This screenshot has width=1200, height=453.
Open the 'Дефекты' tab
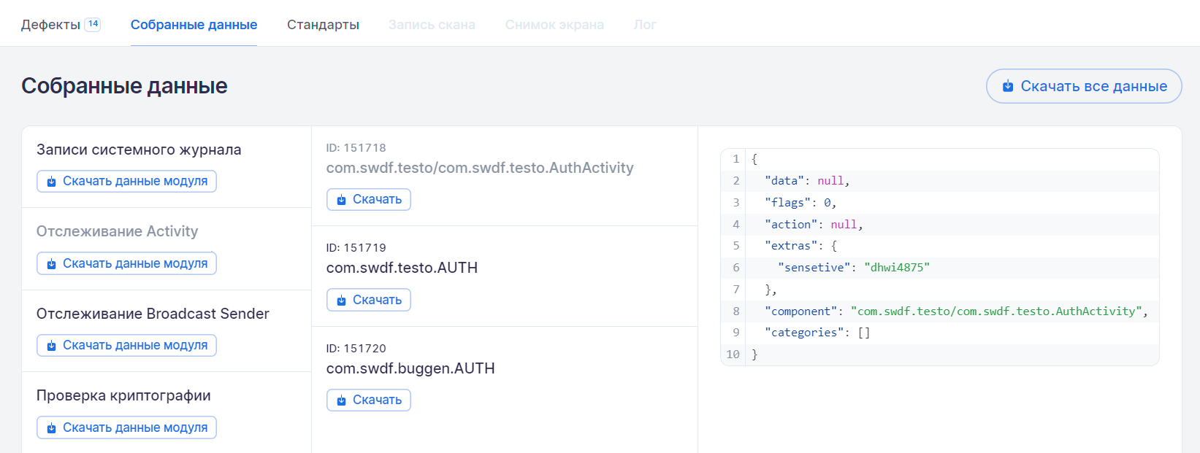click(50, 25)
